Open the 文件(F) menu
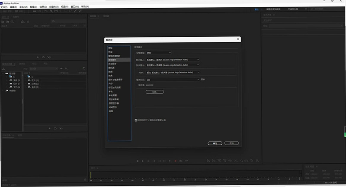The height and width of the screenshot is (187, 346). coord(4,7)
